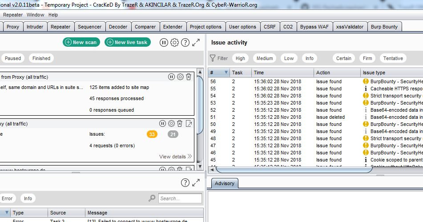Sort the event log by the Source column
The image size is (423, 222).
pos(67,213)
